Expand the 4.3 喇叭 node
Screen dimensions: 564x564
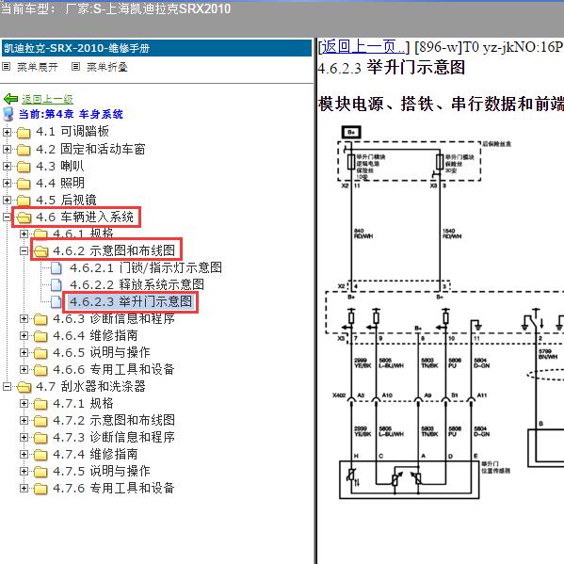click(x=7, y=166)
